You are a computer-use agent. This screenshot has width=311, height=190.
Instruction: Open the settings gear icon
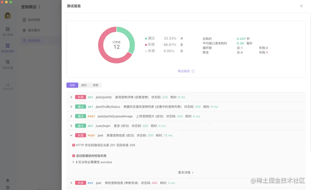7,187
